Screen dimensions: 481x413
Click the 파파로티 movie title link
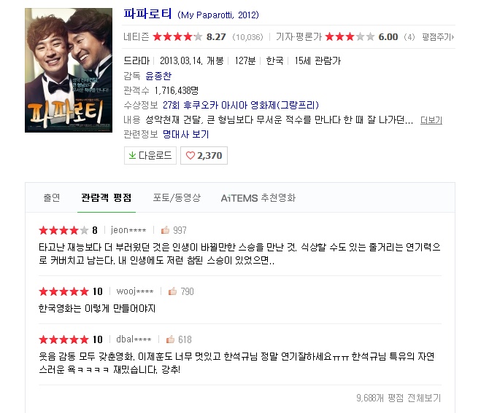coord(147,14)
